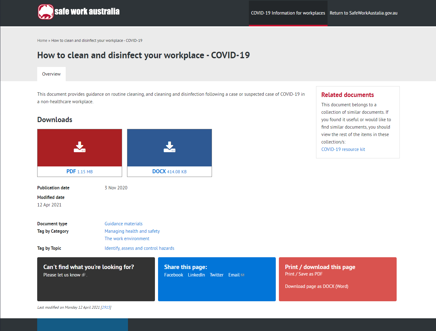The width and height of the screenshot is (436, 331).
Task: Click Print / Save as PDF
Action: (304, 274)
